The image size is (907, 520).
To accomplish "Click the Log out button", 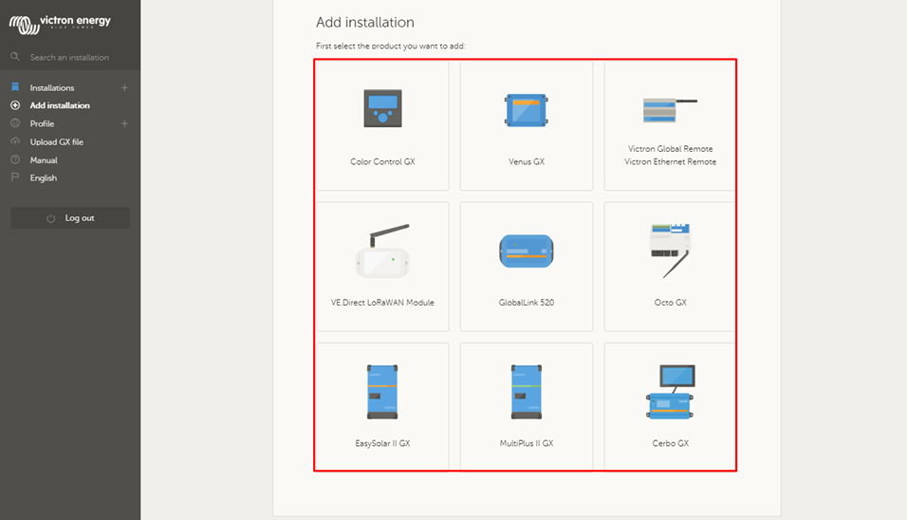I will tap(70, 218).
